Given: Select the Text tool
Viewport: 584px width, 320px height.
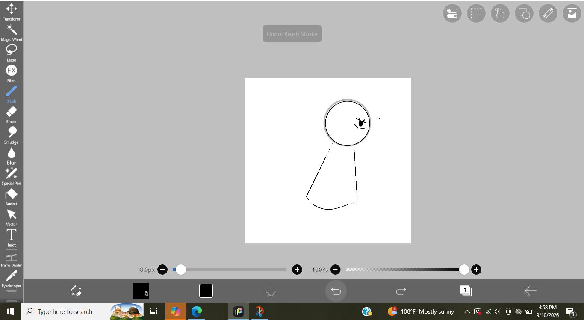Looking at the screenshot, I should point(12,238).
